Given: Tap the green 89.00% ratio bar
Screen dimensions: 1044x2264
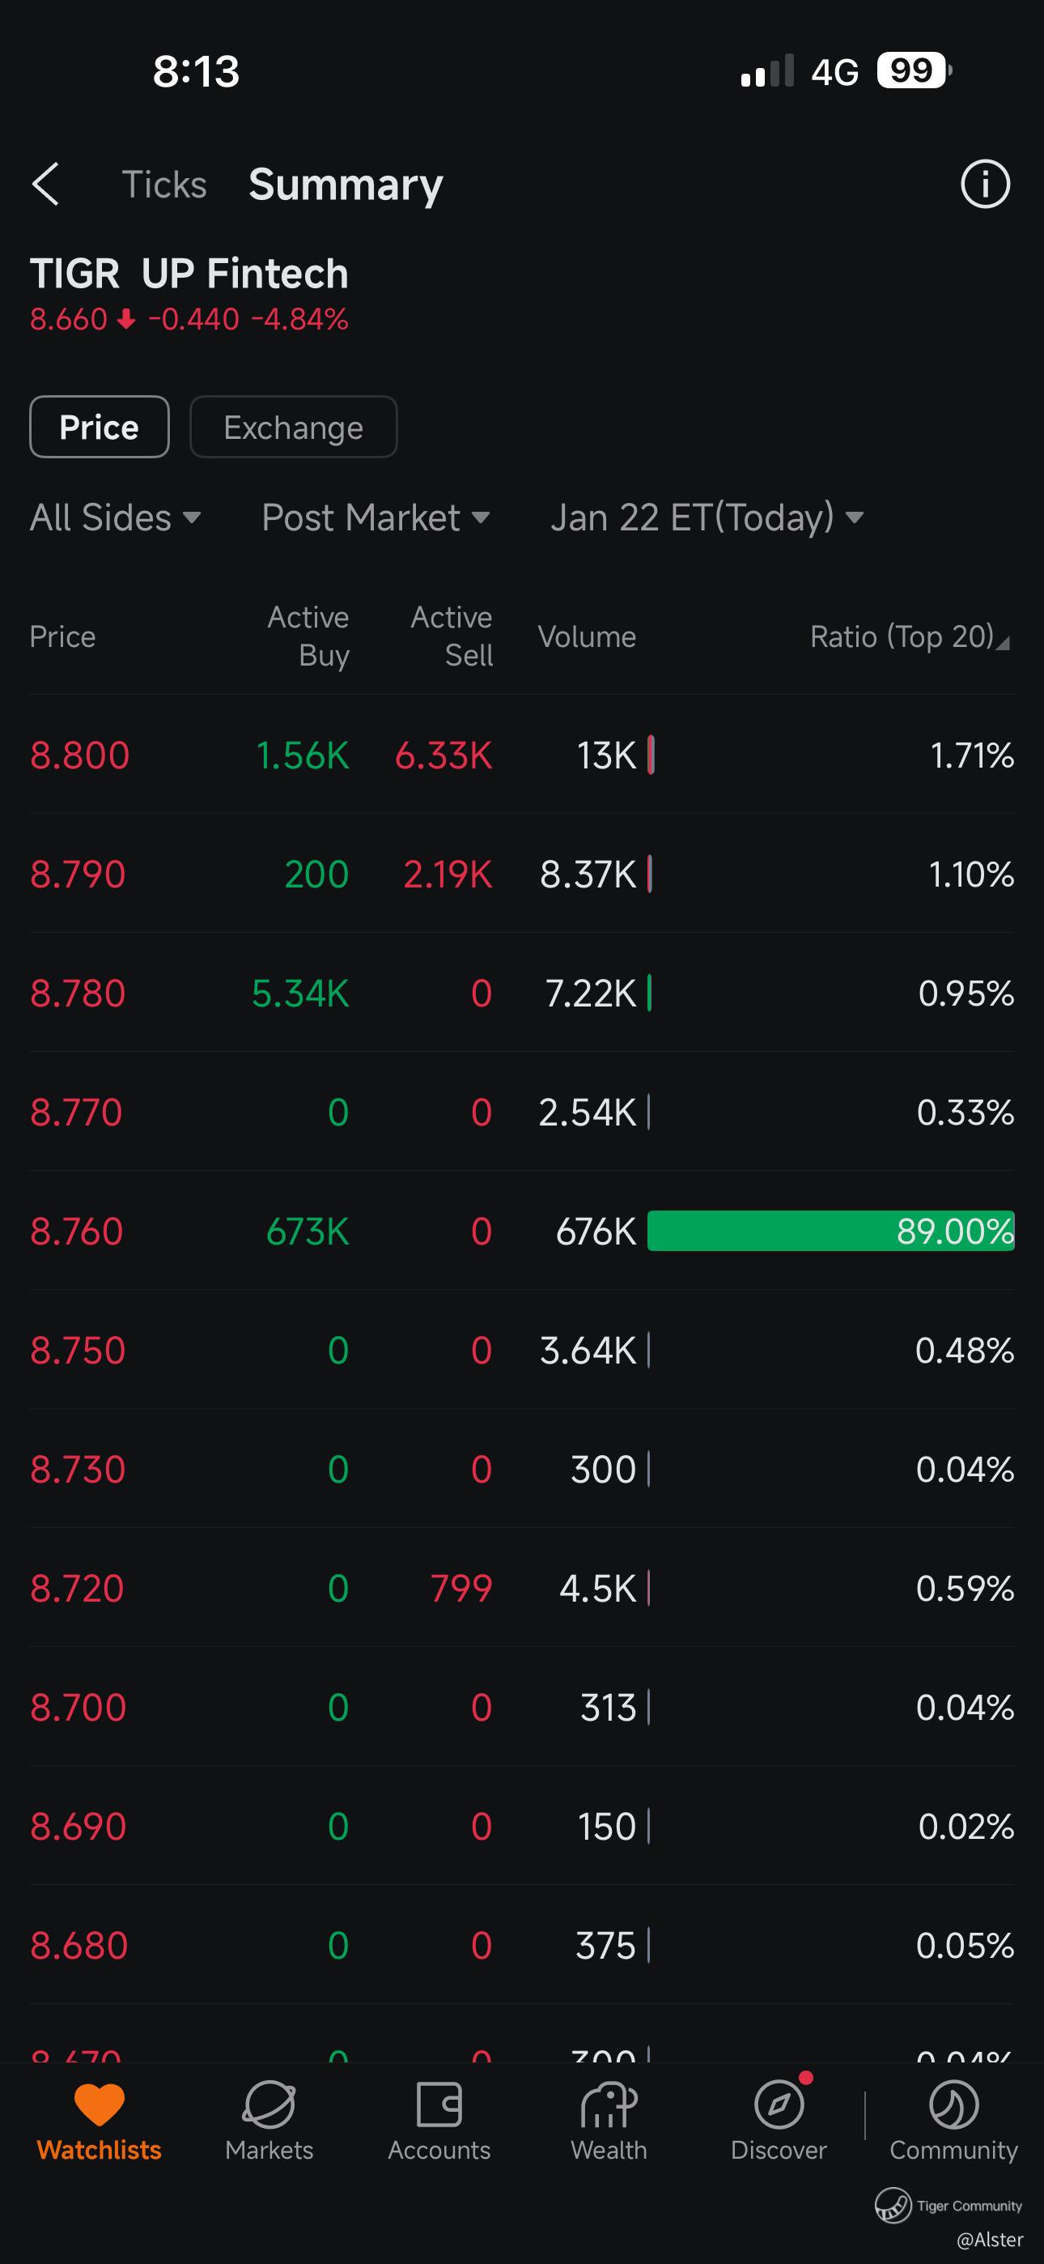Looking at the screenshot, I should pyautogui.click(x=830, y=1231).
